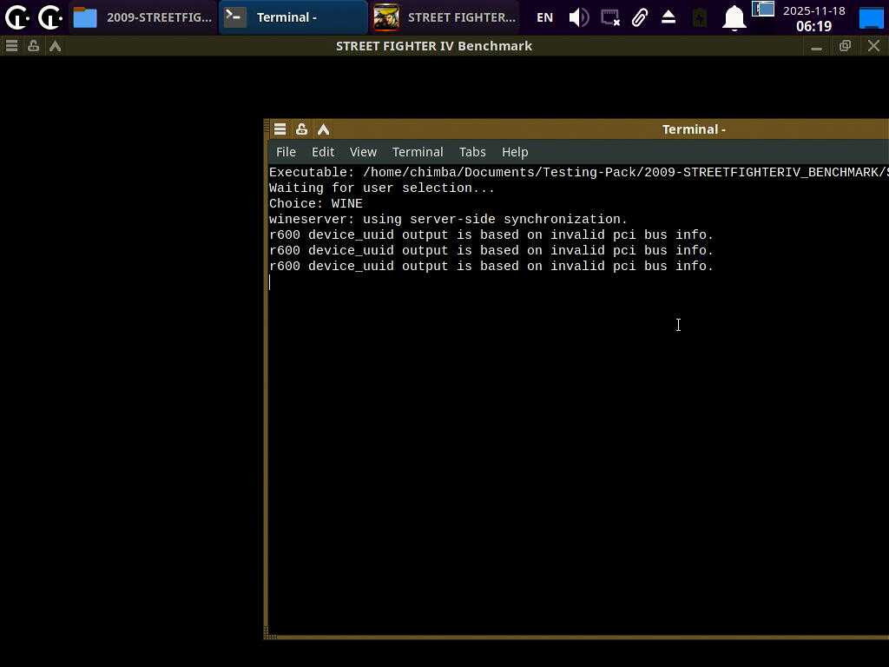
Task: Open the Terminal menu in the menu bar
Action: pyautogui.click(x=418, y=152)
